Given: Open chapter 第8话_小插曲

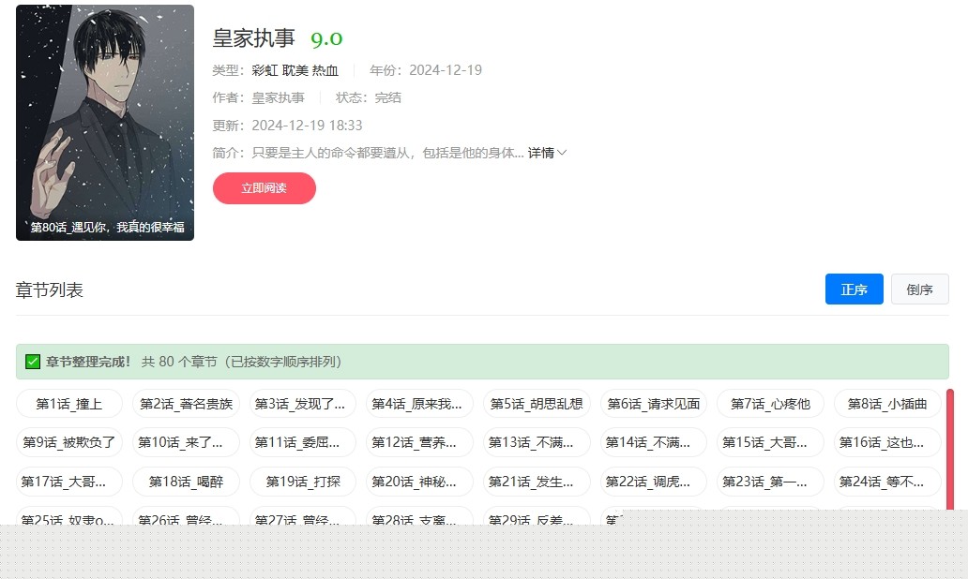Looking at the screenshot, I should click(887, 404).
